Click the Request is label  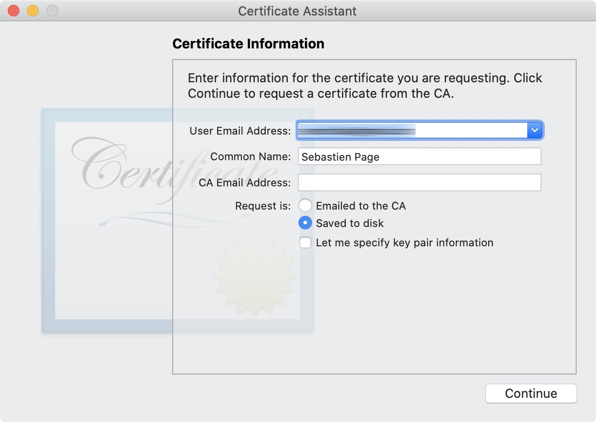(x=263, y=206)
